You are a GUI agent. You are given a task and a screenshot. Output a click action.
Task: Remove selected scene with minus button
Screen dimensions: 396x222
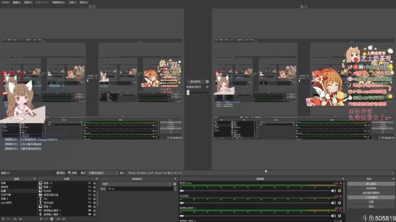click(8, 219)
